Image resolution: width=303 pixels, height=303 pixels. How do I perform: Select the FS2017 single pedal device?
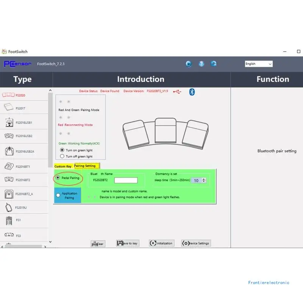pos(24,108)
